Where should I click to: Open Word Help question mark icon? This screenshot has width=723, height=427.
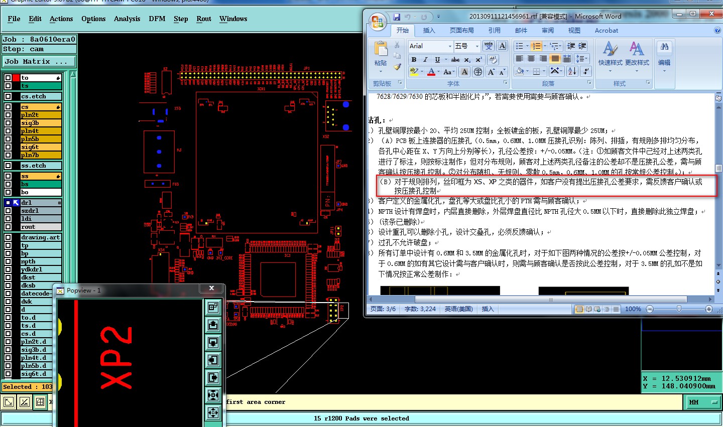(x=717, y=31)
